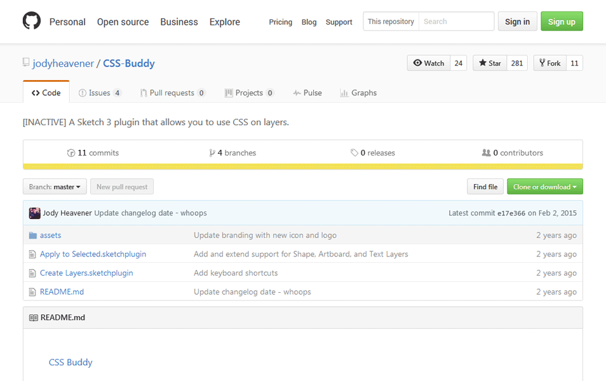606x381 pixels.
Task: Open the repository bookmark icon beside jodyheavener
Action: pos(26,62)
